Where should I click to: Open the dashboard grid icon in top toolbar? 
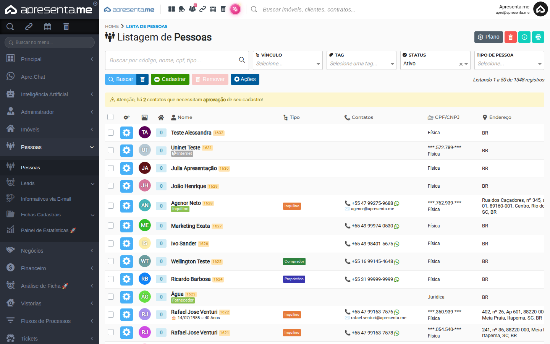pyautogui.click(x=171, y=9)
